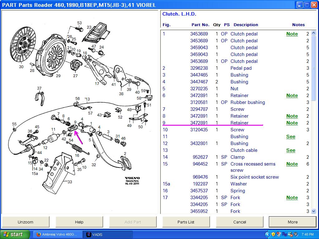Viewport: 319px width, 239px height.
Task: Click the clutch disc labeled 30 in diagram
Action: point(23,45)
